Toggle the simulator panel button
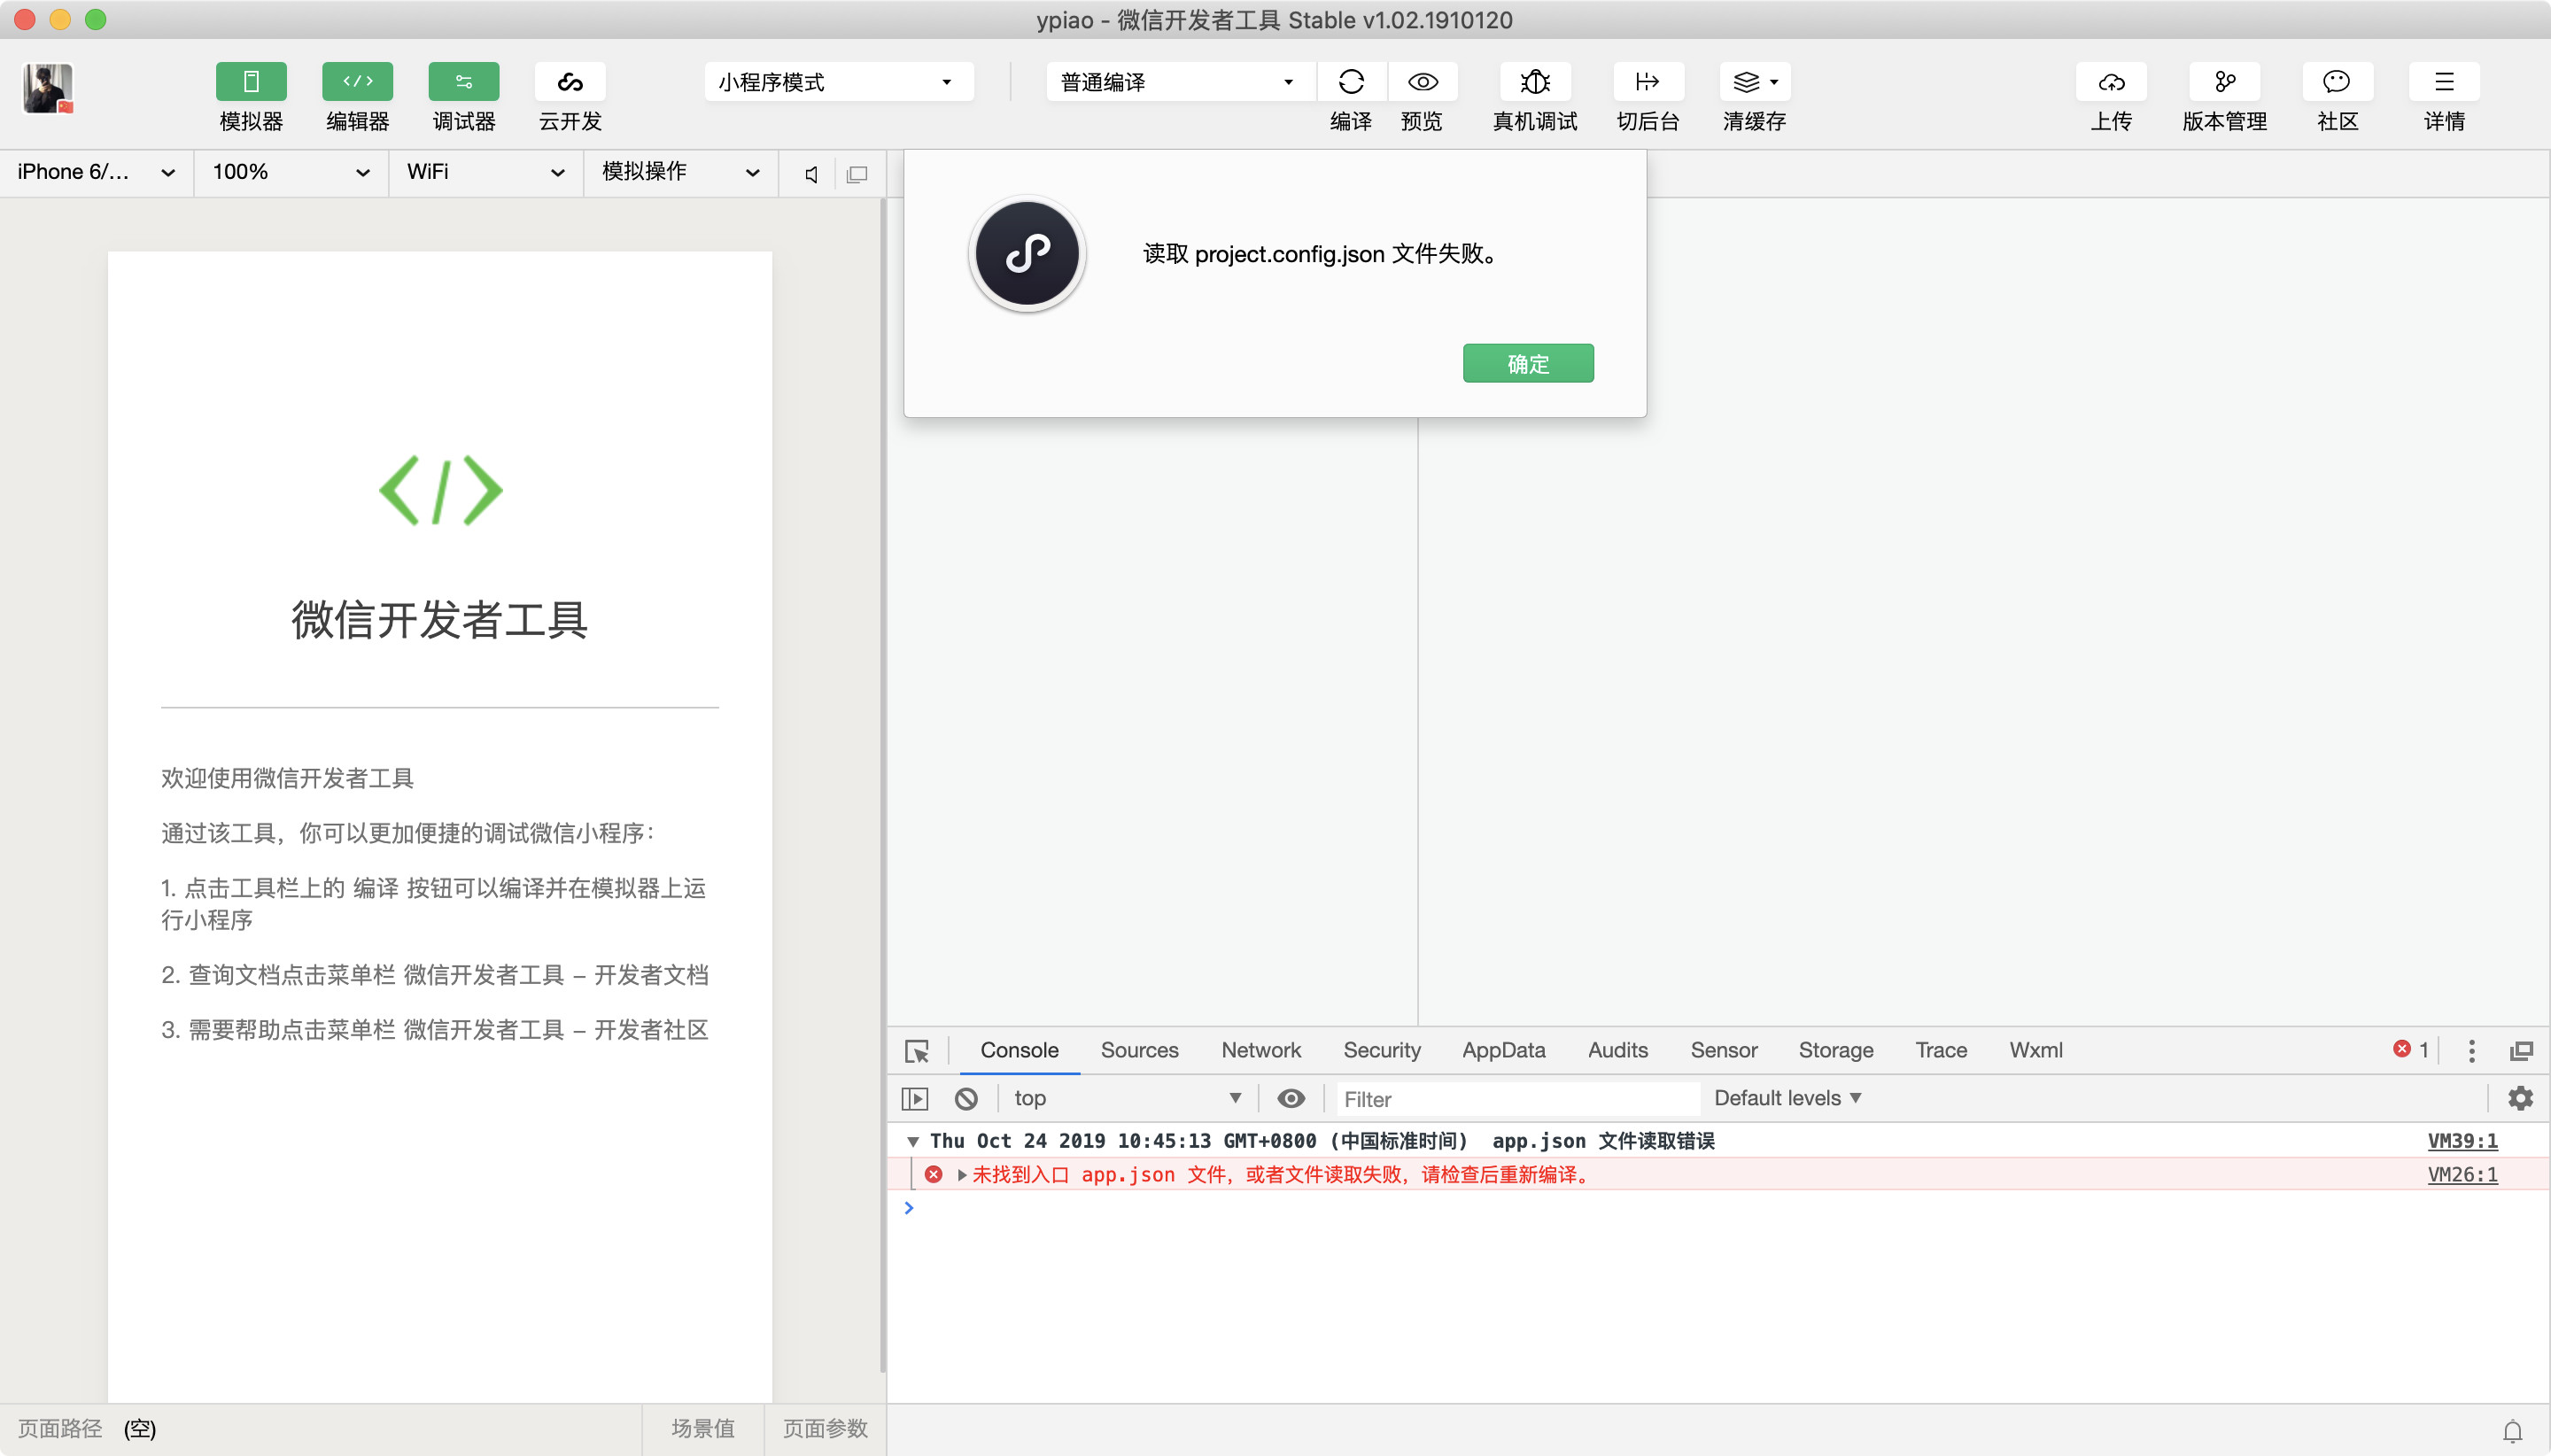 (x=251, y=82)
